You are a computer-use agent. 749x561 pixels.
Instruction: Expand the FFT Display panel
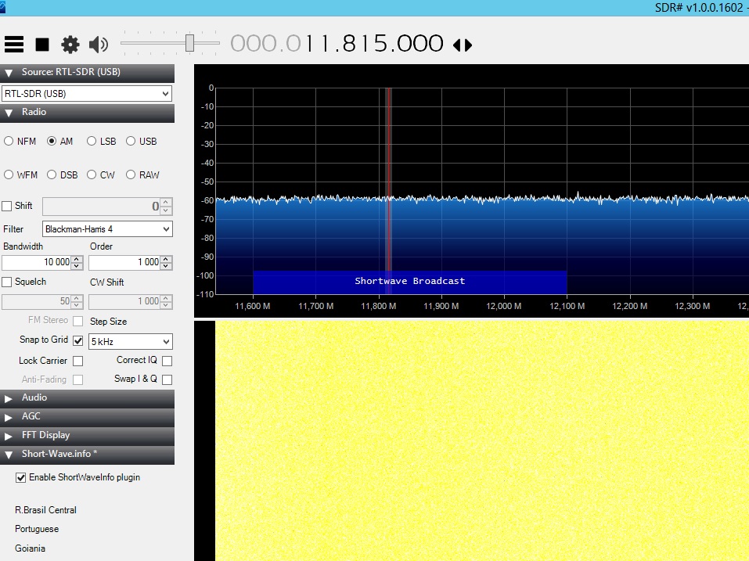click(87, 436)
